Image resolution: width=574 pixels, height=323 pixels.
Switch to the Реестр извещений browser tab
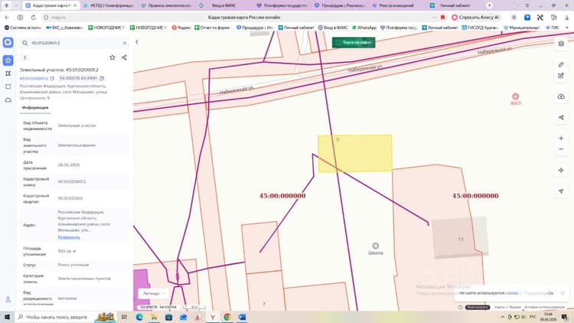coord(396,5)
